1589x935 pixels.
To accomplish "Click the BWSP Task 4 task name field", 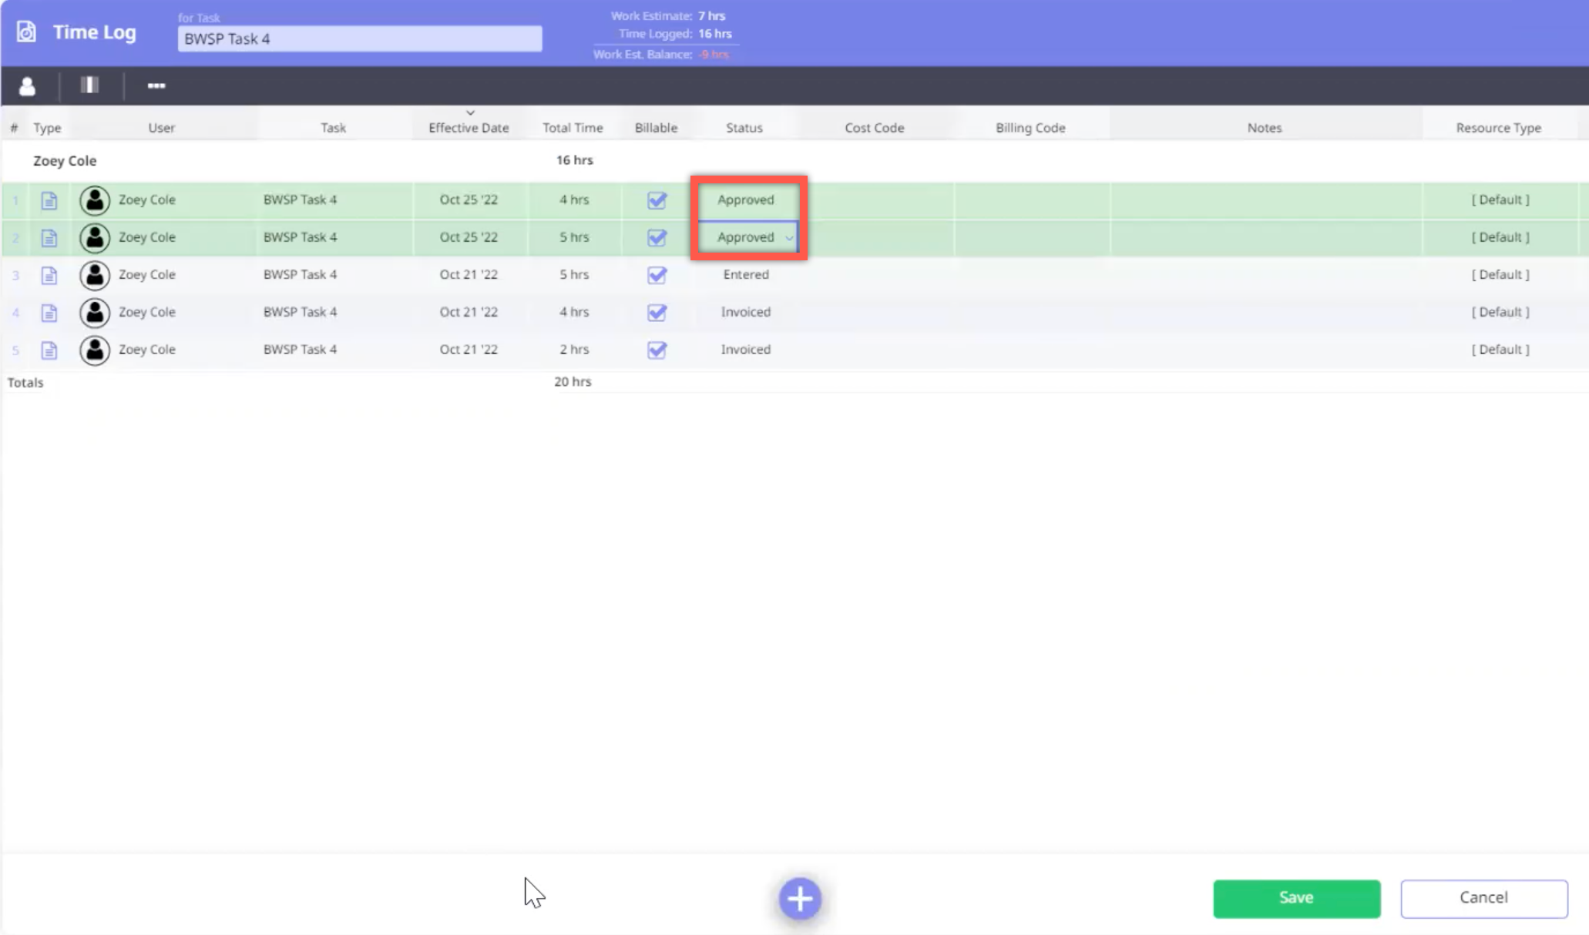I will click(359, 39).
